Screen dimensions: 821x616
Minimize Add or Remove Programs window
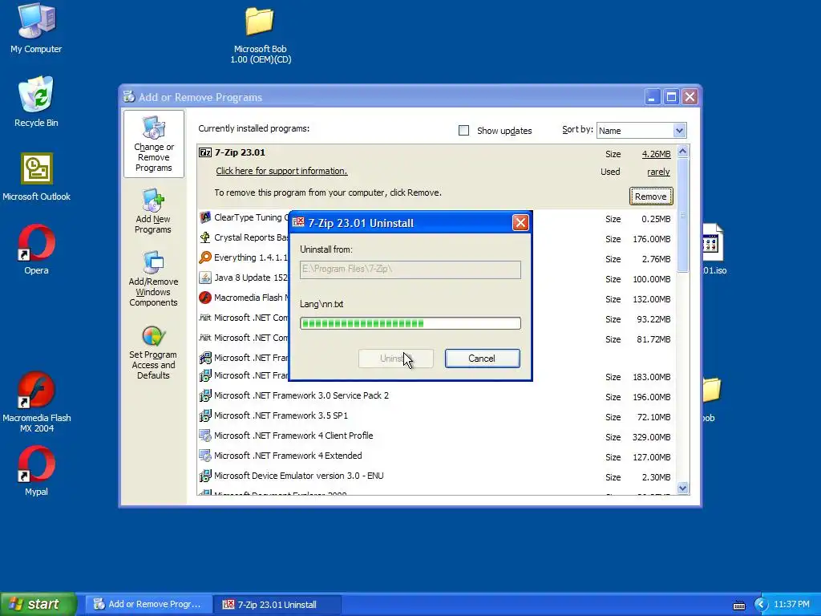click(x=653, y=97)
